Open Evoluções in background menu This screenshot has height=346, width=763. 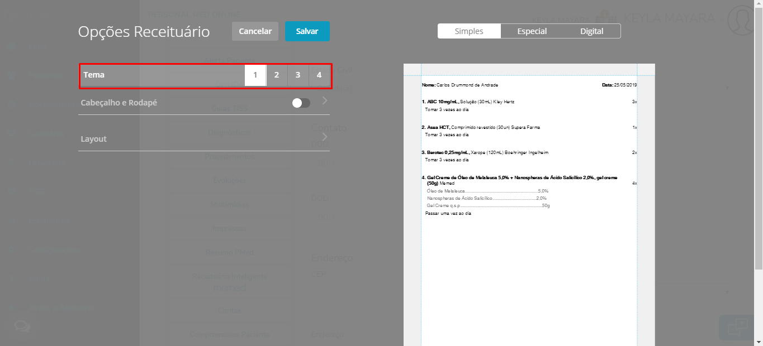click(229, 180)
